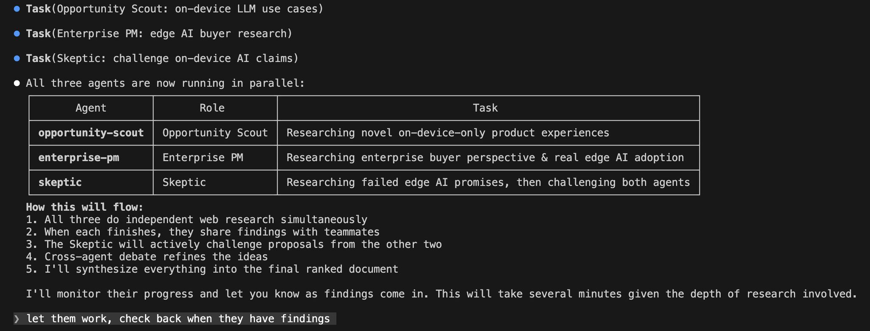Click the blue bullet beside Enterprise PM task
This screenshot has height=331, width=870.
point(17,33)
